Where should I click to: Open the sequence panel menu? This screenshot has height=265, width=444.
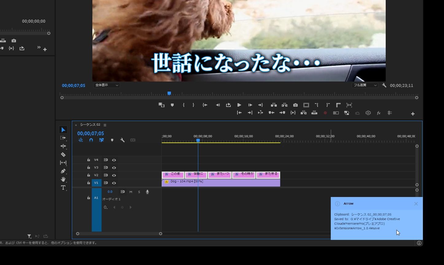point(105,125)
